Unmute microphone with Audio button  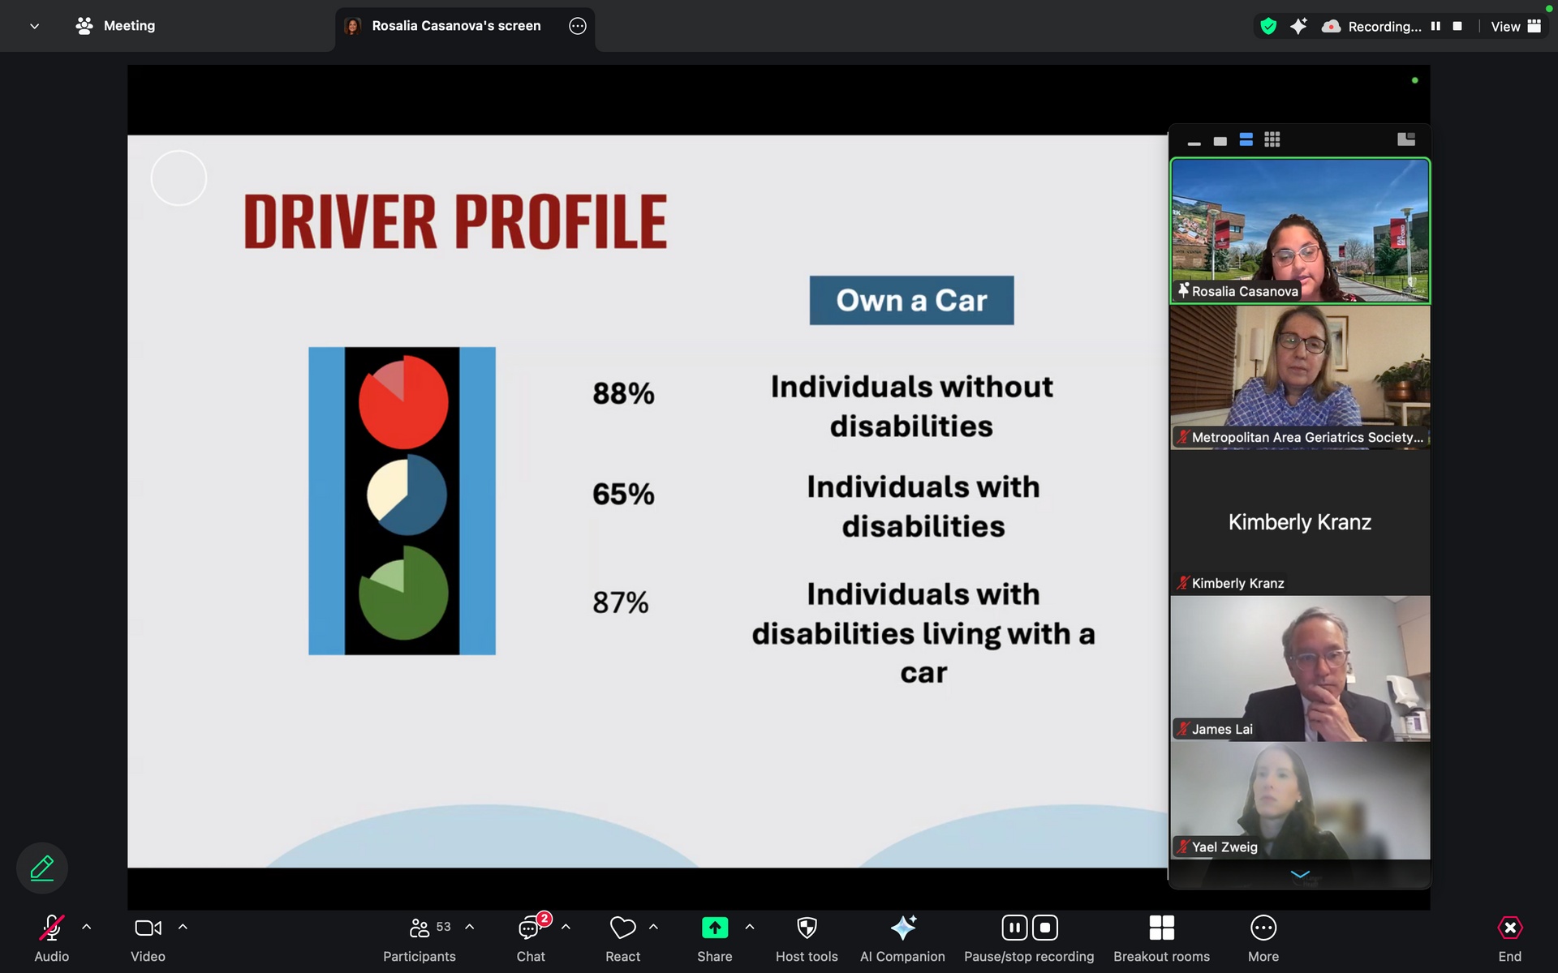(x=51, y=937)
